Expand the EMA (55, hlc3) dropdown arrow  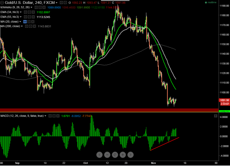[21, 17]
